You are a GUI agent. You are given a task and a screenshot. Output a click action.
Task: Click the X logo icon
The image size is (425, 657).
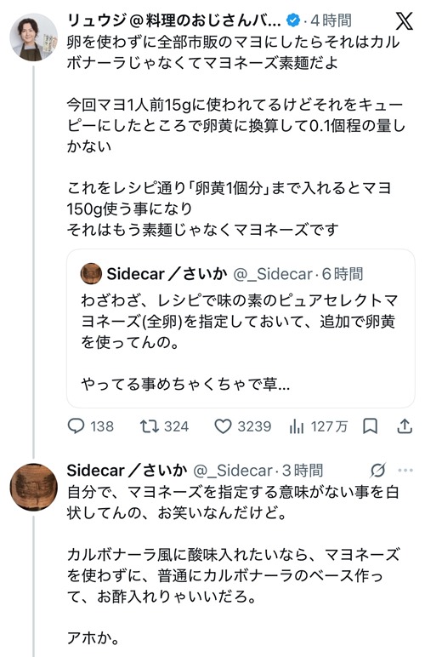point(404,20)
